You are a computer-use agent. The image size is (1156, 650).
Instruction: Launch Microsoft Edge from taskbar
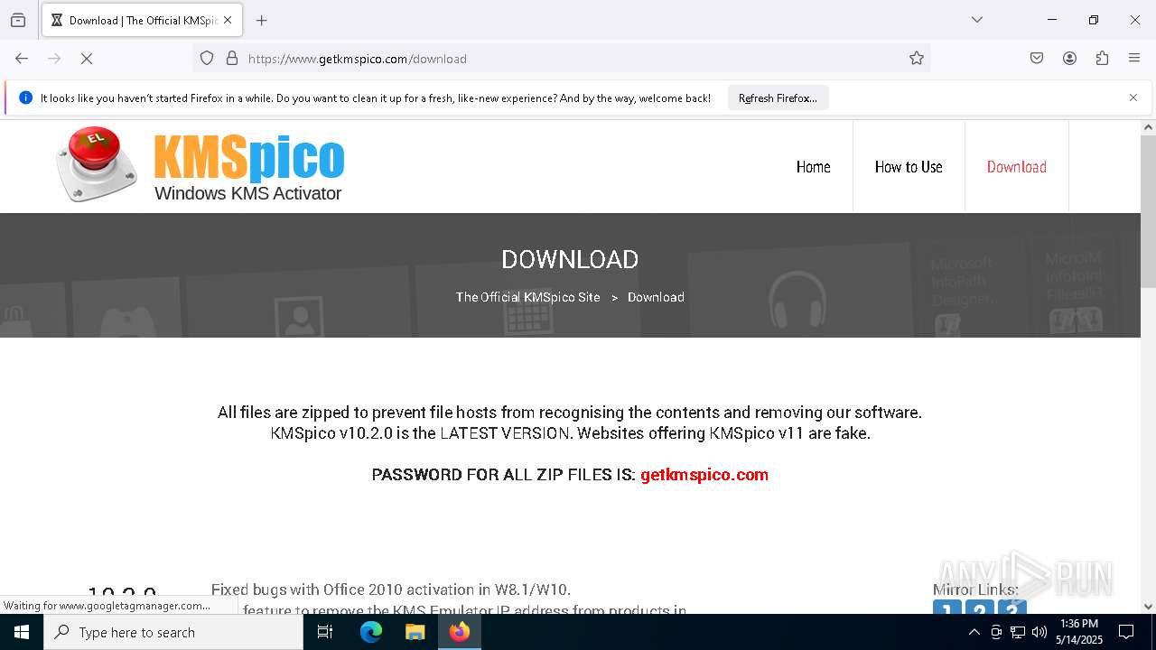pyautogui.click(x=371, y=632)
